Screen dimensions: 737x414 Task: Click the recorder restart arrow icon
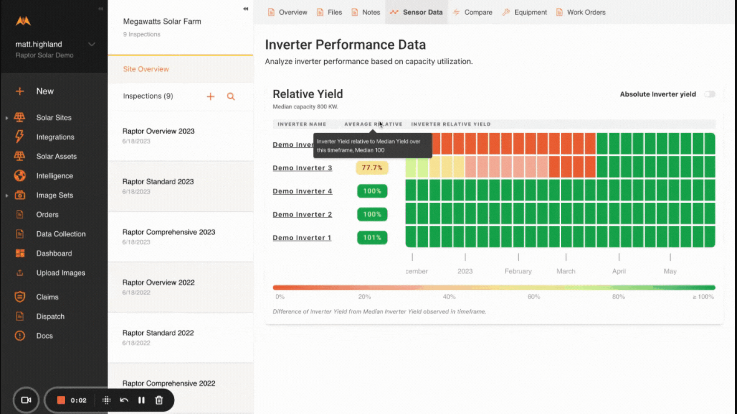tap(124, 400)
